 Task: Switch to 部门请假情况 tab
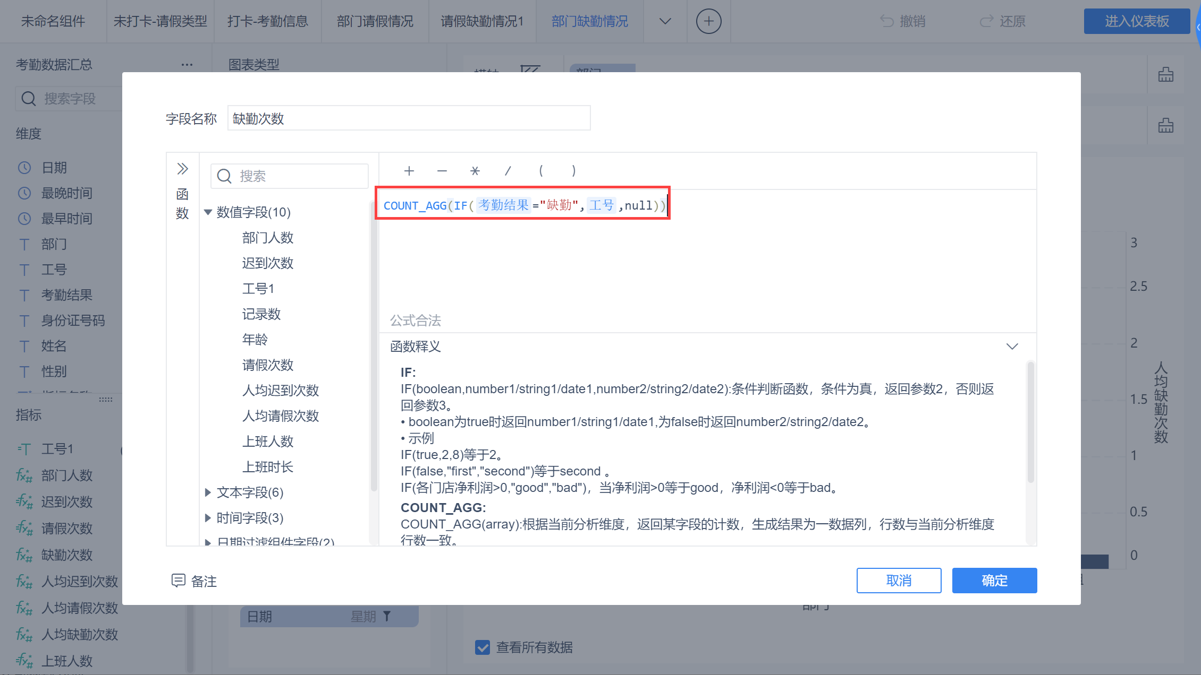[x=375, y=21]
